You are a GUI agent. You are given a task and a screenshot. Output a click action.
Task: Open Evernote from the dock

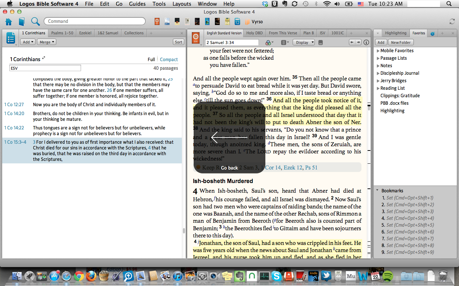239,276
